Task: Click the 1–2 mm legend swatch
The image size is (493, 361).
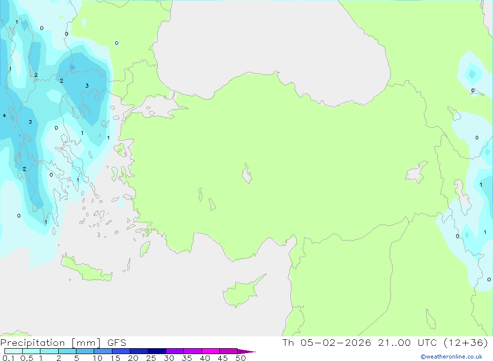Action: pos(49,351)
